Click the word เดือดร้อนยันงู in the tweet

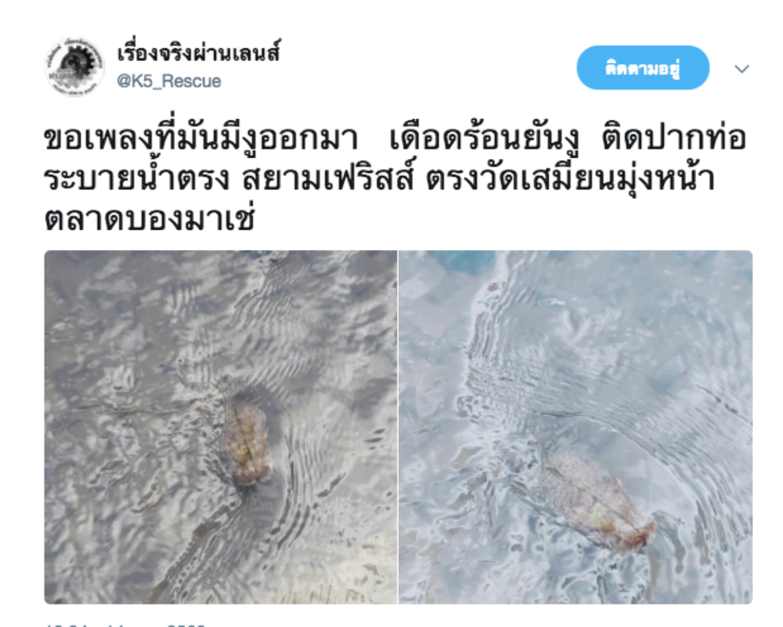484,137
